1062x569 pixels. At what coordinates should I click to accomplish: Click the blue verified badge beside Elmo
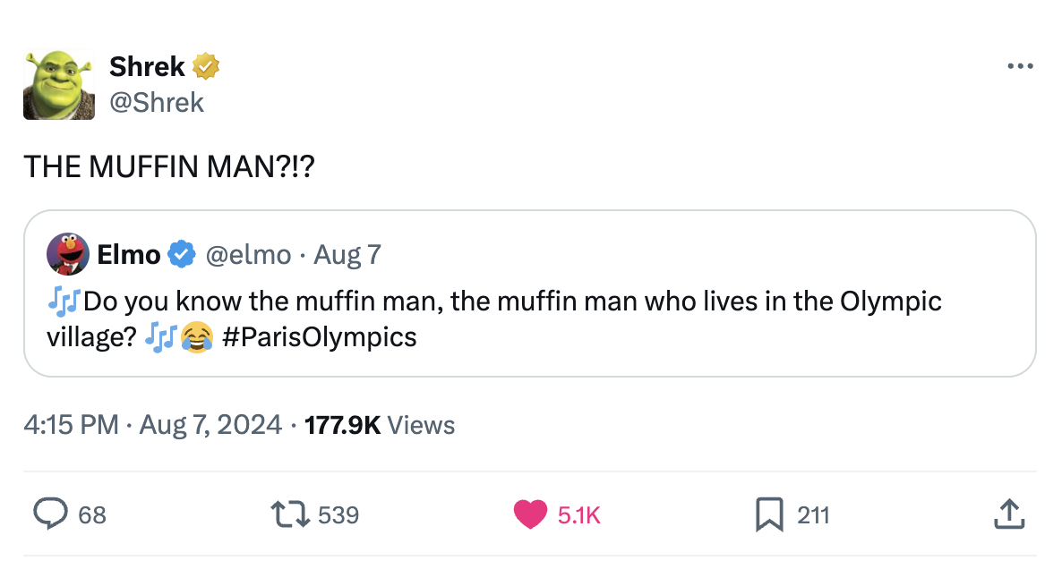pyautogui.click(x=182, y=254)
